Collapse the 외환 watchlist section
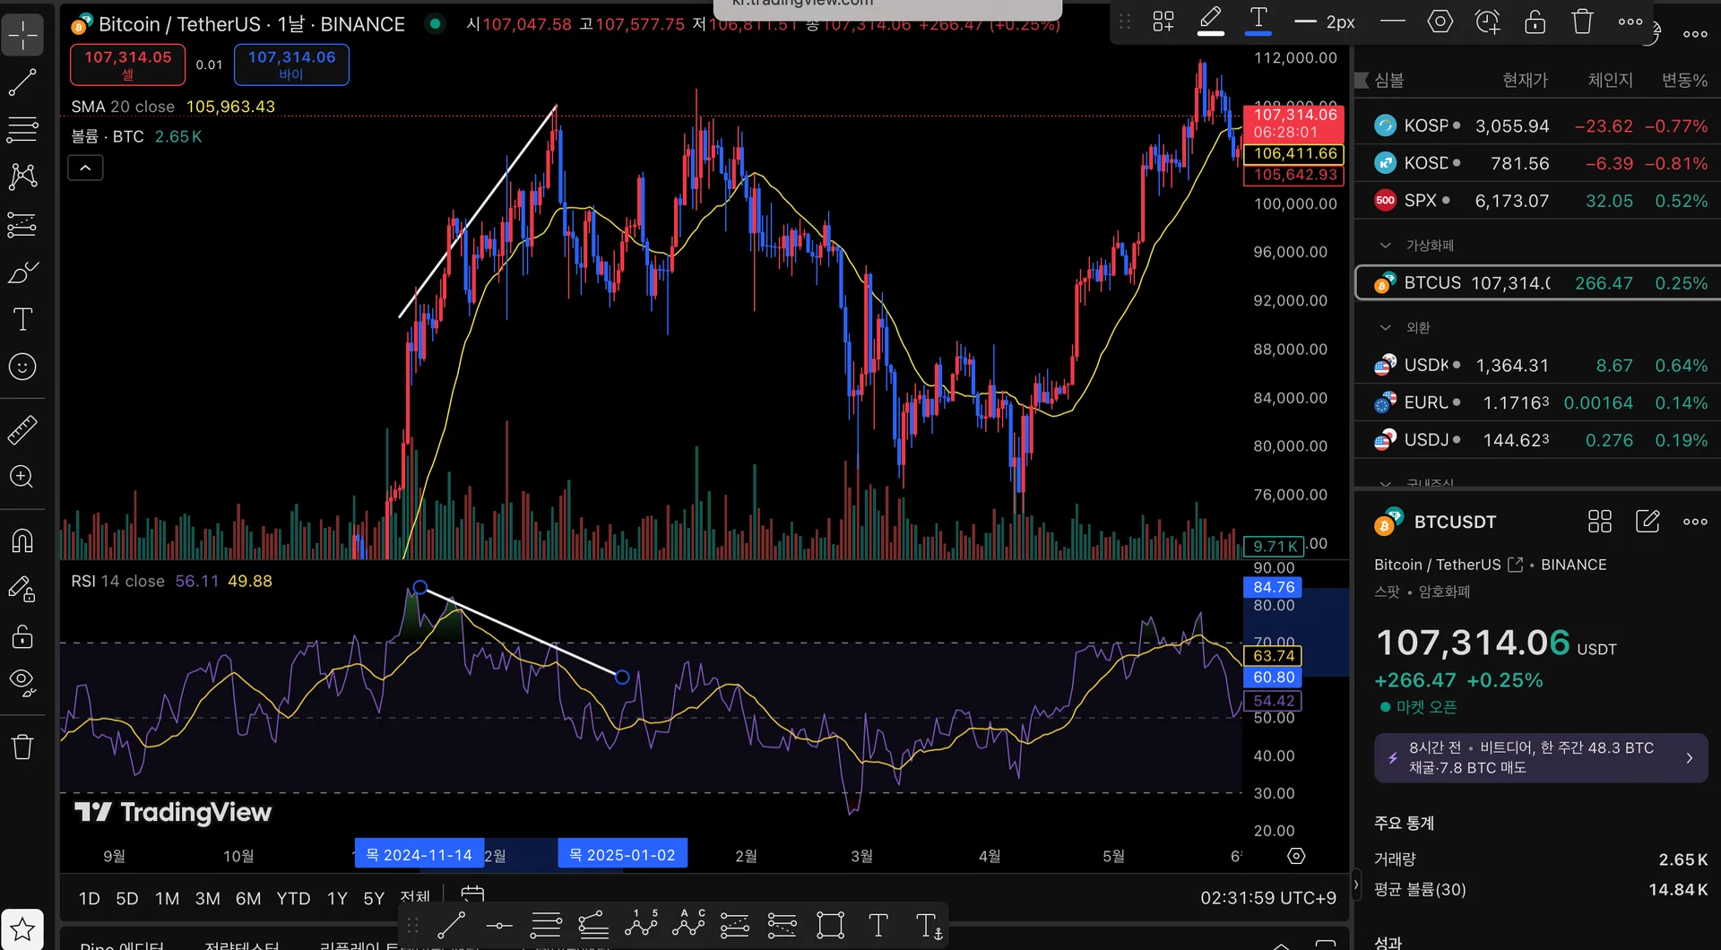 point(1386,328)
